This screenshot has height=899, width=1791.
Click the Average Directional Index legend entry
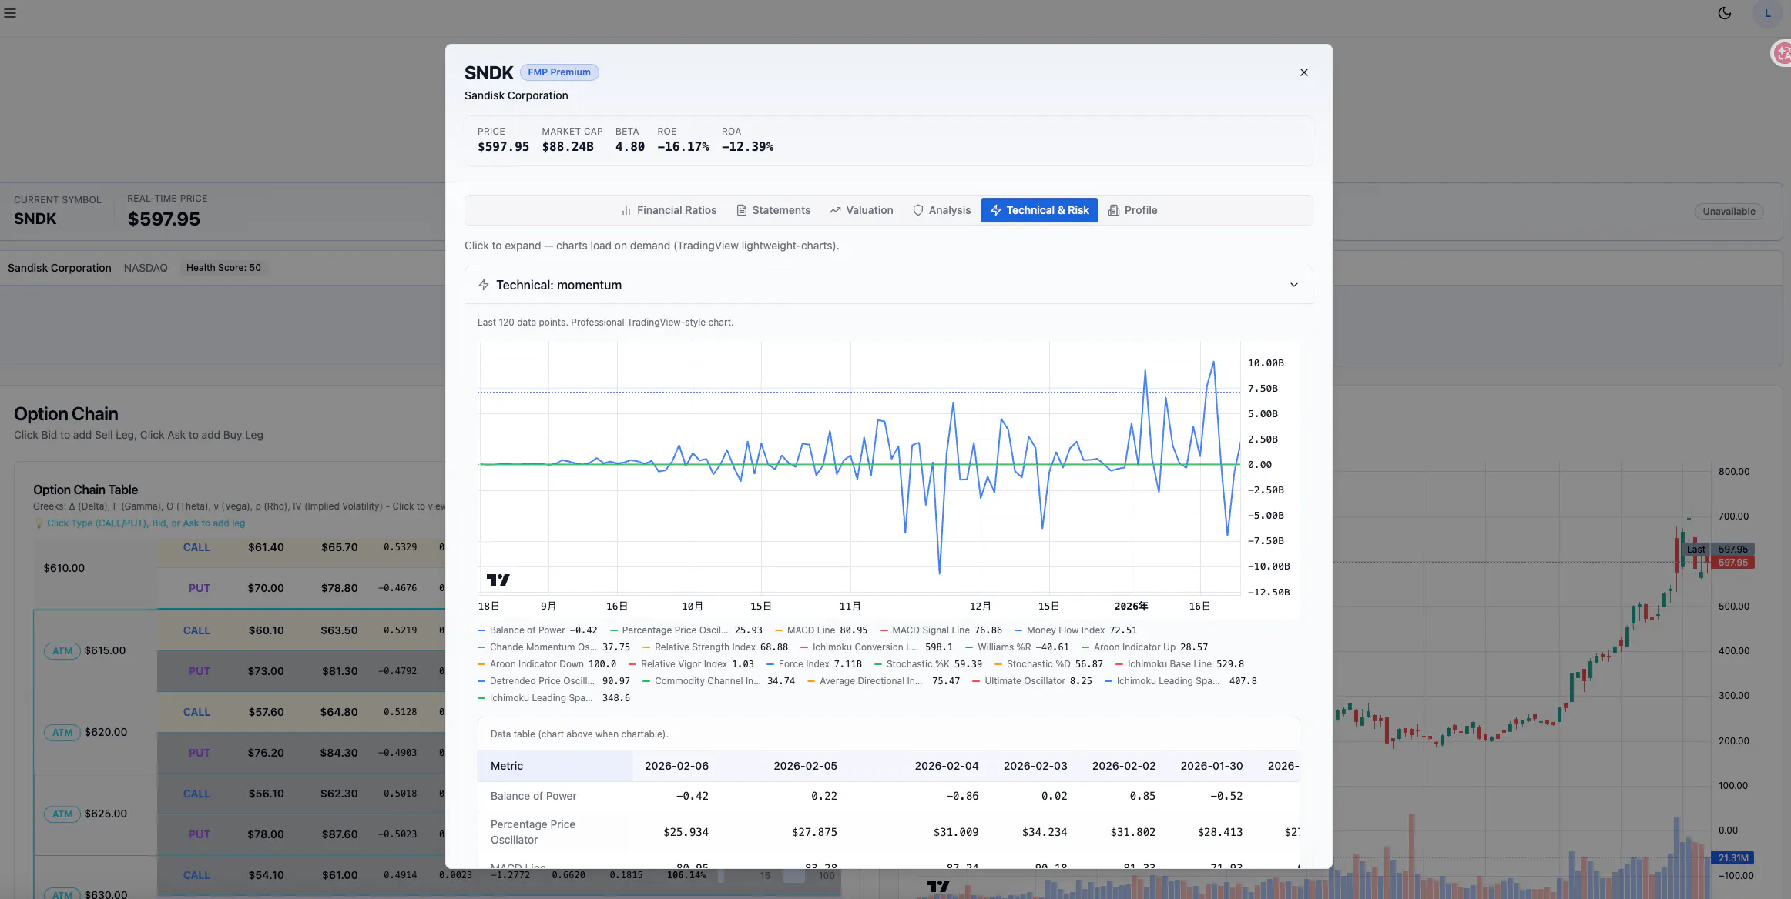(x=884, y=681)
